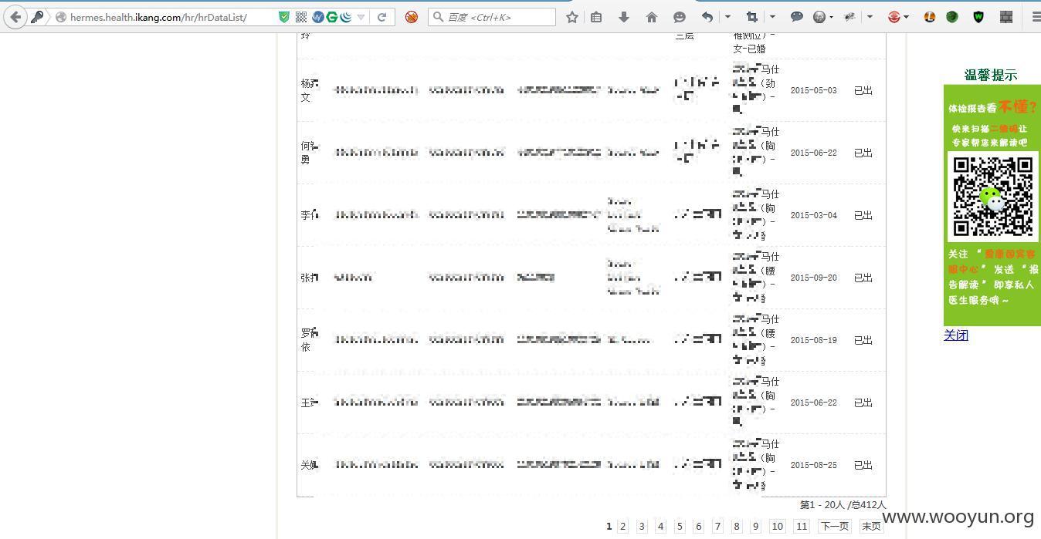Open the browser hamburger menu
Image resolution: width=1041 pixels, height=539 pixels.
(1036, 16)
